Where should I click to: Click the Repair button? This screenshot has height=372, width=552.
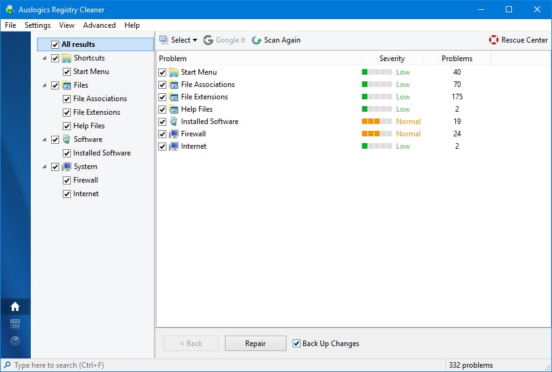[256, 344]
